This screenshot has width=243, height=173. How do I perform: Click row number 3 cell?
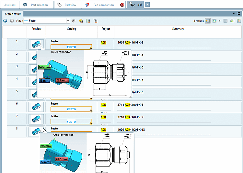pos(17,69)
